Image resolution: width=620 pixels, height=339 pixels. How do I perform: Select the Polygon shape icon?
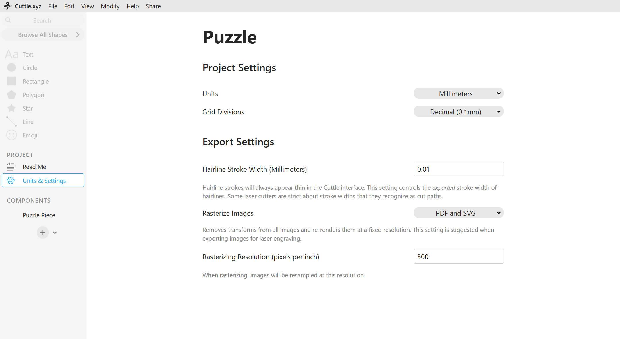(x=11, y=95)
